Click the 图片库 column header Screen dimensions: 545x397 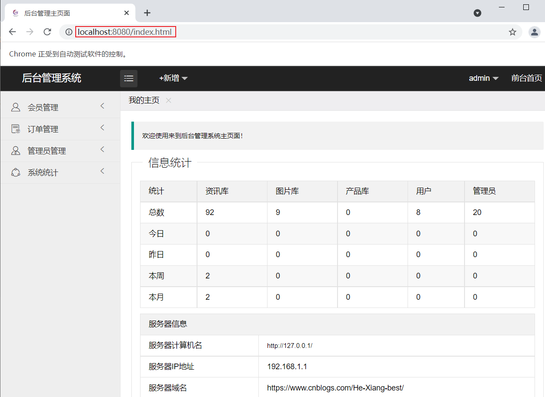288,191
